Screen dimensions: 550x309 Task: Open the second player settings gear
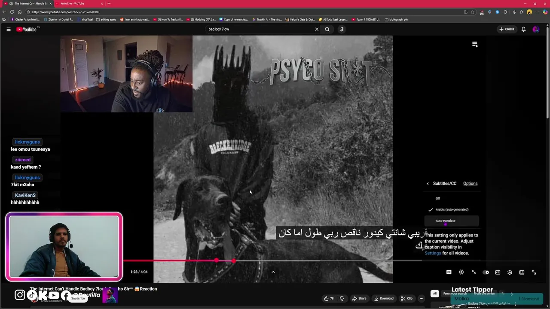(510, 272)
